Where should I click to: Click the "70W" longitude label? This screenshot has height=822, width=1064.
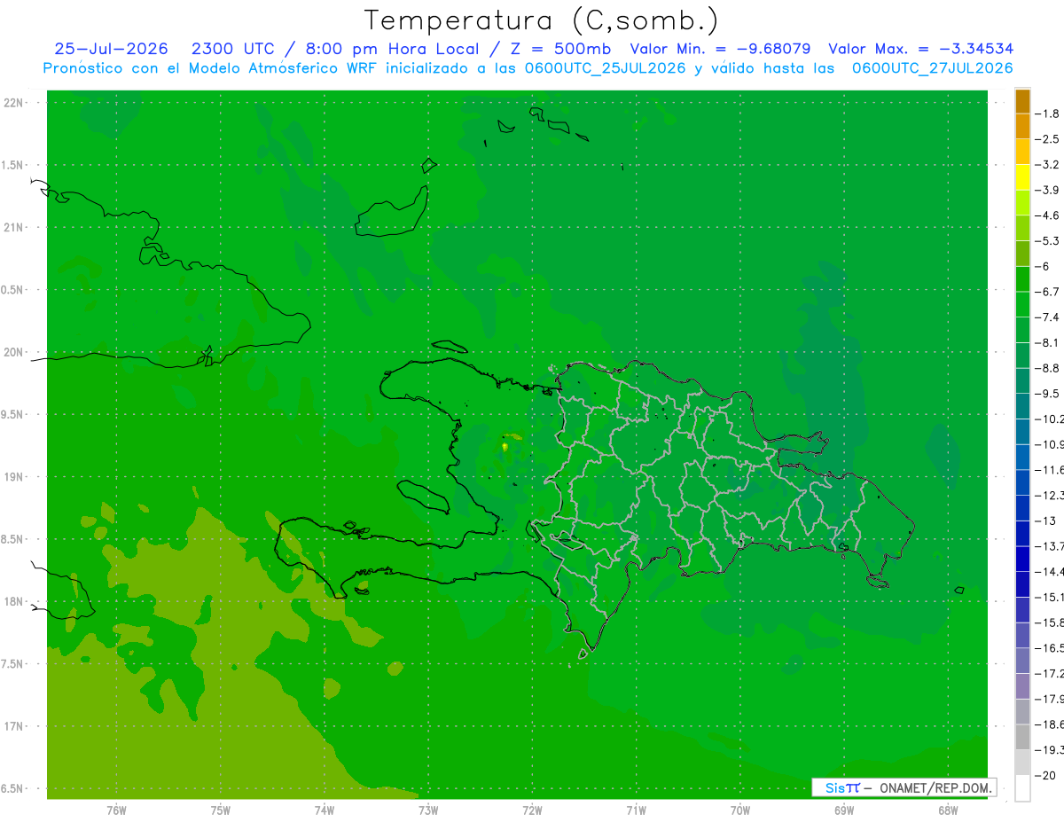[x=739, y=810]
